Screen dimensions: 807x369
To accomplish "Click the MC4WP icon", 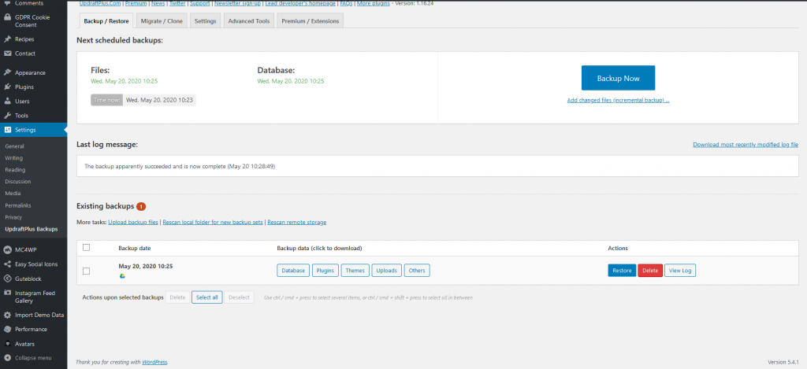I will tap(8, 249).
